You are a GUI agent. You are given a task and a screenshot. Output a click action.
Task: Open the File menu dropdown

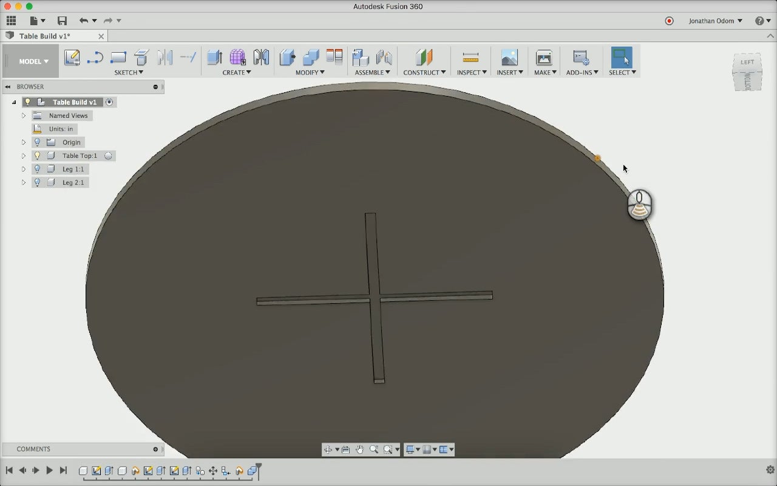tap(38, 21)
